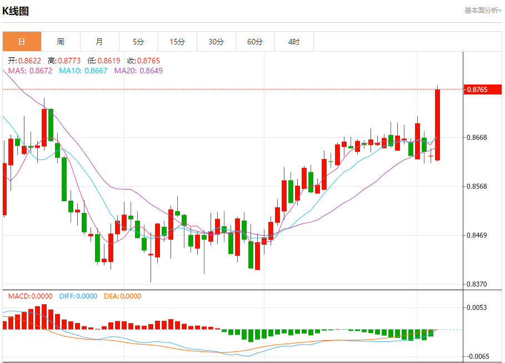Click the 0.0053 MACD axis label
The width and height of the screenshot is (505, 363).
coord(477,307)
